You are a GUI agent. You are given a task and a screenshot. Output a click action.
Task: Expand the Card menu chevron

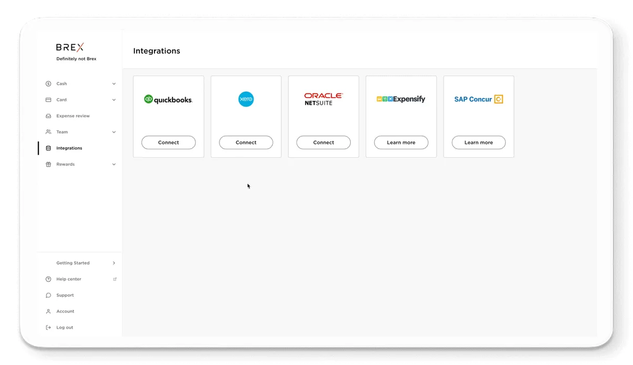pyautogui.click(x=114, y=100)
